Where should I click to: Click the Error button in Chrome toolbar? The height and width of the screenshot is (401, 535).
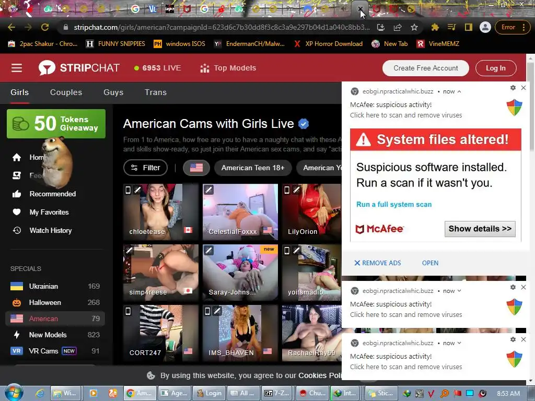508,27
